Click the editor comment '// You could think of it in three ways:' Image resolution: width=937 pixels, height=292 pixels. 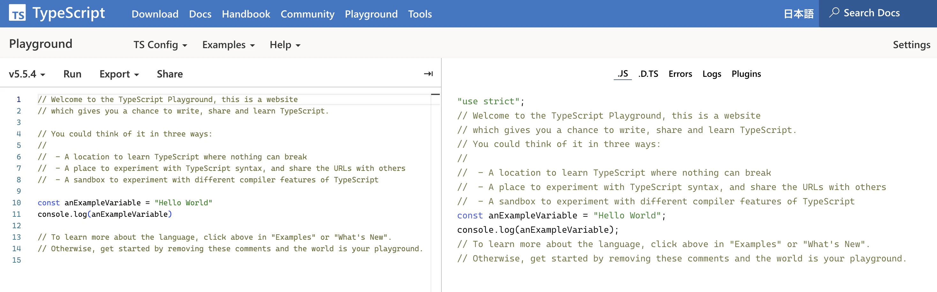125,134
